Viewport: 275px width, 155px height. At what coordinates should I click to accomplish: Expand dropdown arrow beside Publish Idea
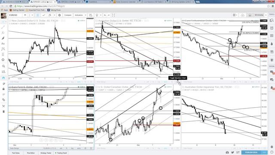pos(264,152)
